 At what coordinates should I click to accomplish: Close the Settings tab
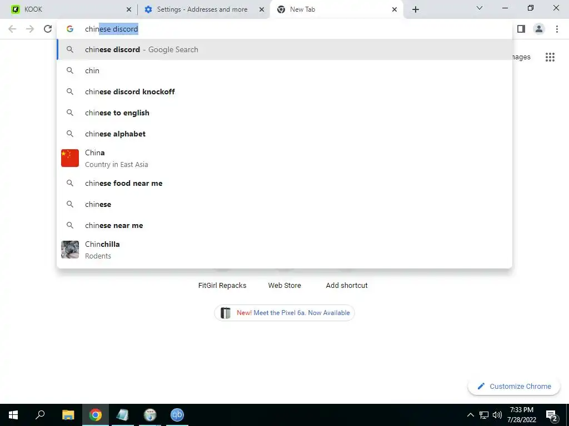[x=262, y=10]
